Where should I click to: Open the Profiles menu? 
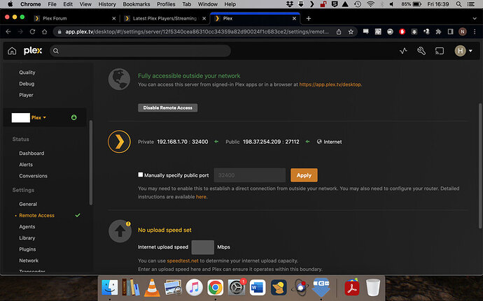166,4
